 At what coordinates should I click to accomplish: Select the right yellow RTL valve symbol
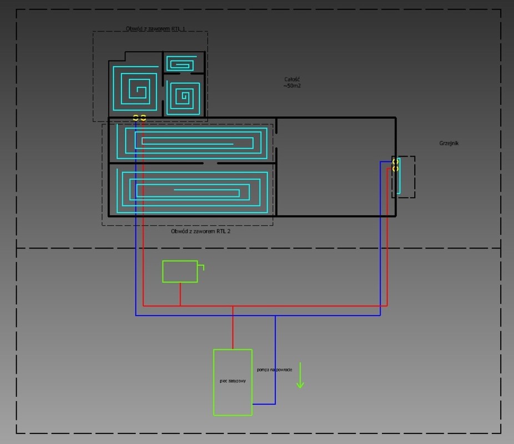click(x=143, y=118)
